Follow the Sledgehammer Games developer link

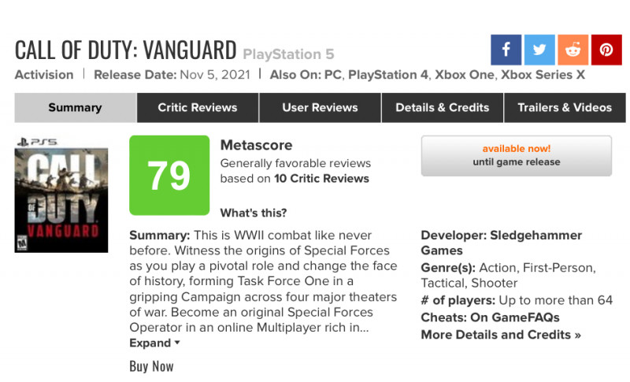502,243
